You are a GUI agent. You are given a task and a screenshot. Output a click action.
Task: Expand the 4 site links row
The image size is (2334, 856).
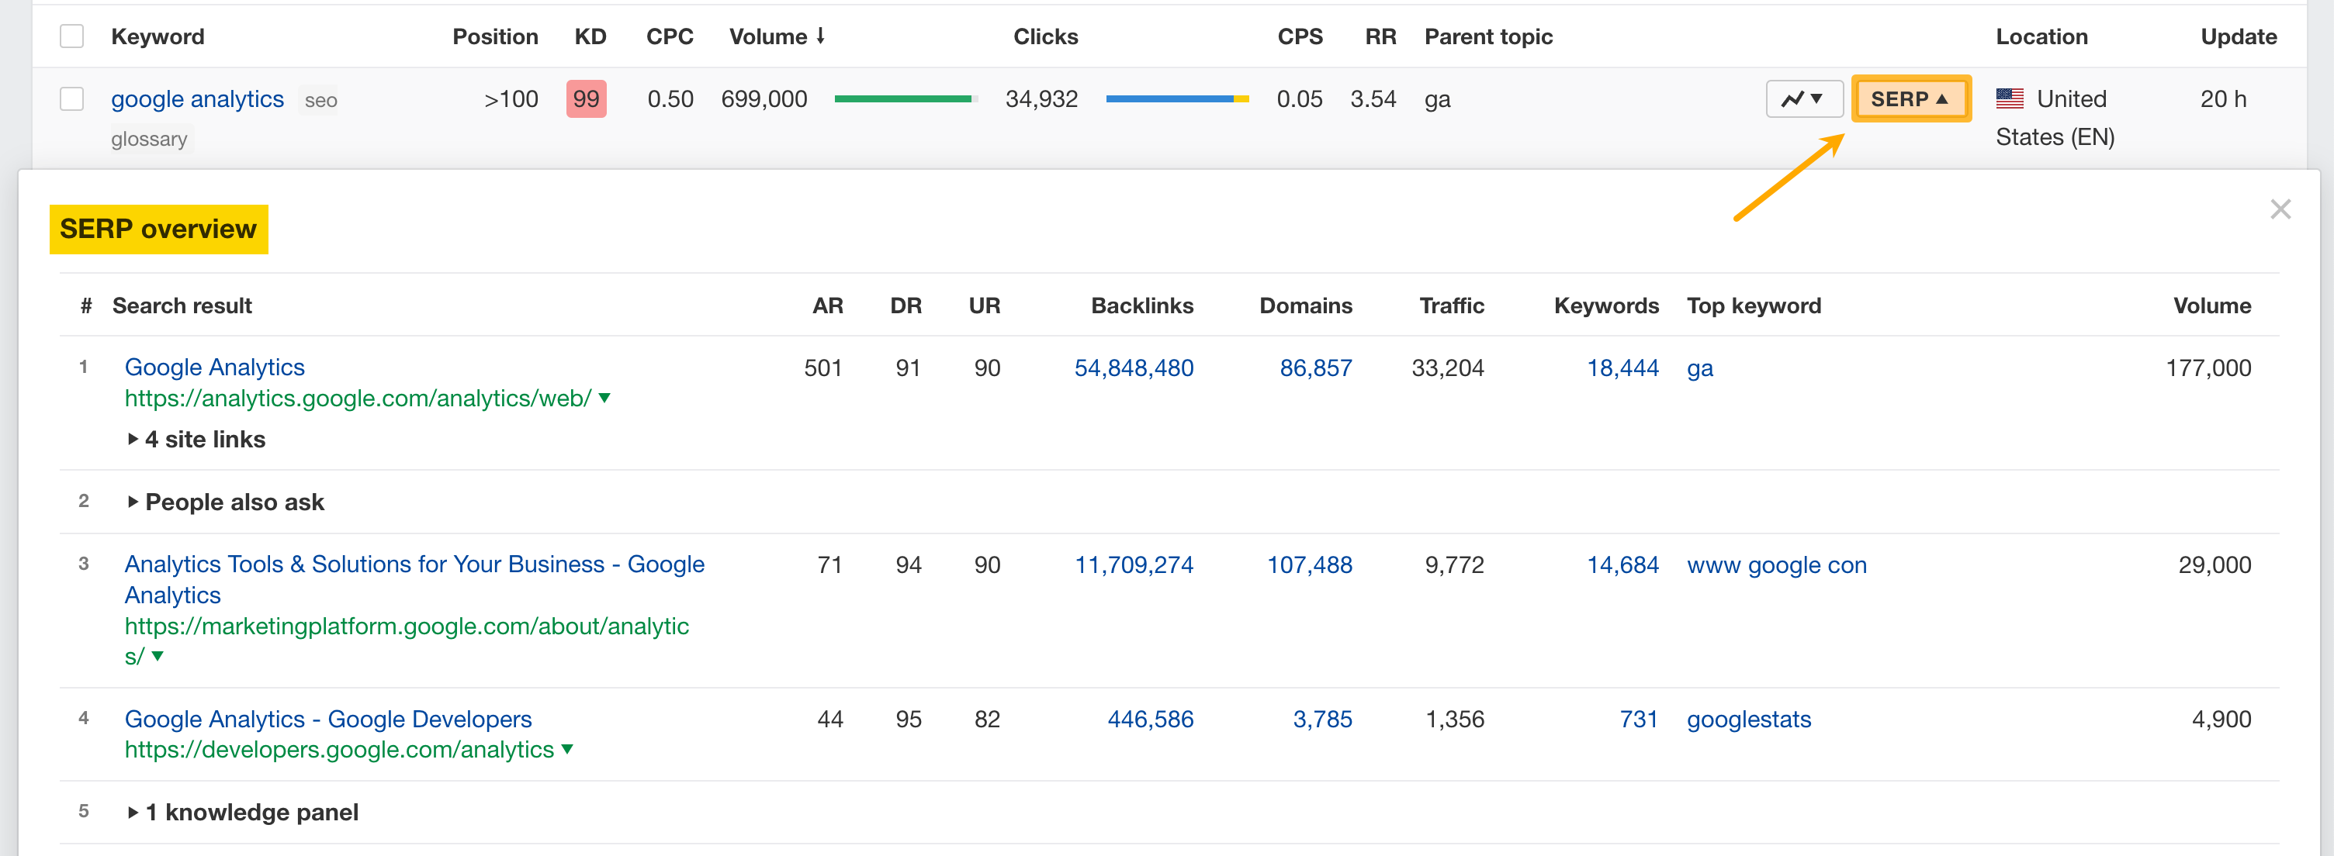(x=196, y=440)
